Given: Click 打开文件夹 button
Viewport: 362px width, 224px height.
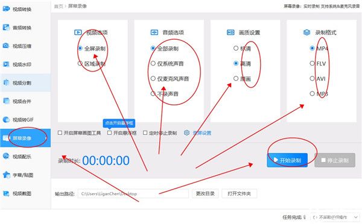Looking at the screenshot, I should 239,193.
